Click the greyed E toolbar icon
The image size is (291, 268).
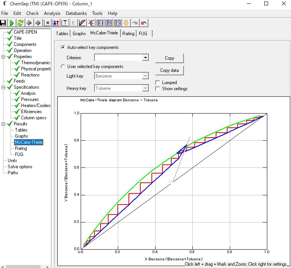point(73,23)
